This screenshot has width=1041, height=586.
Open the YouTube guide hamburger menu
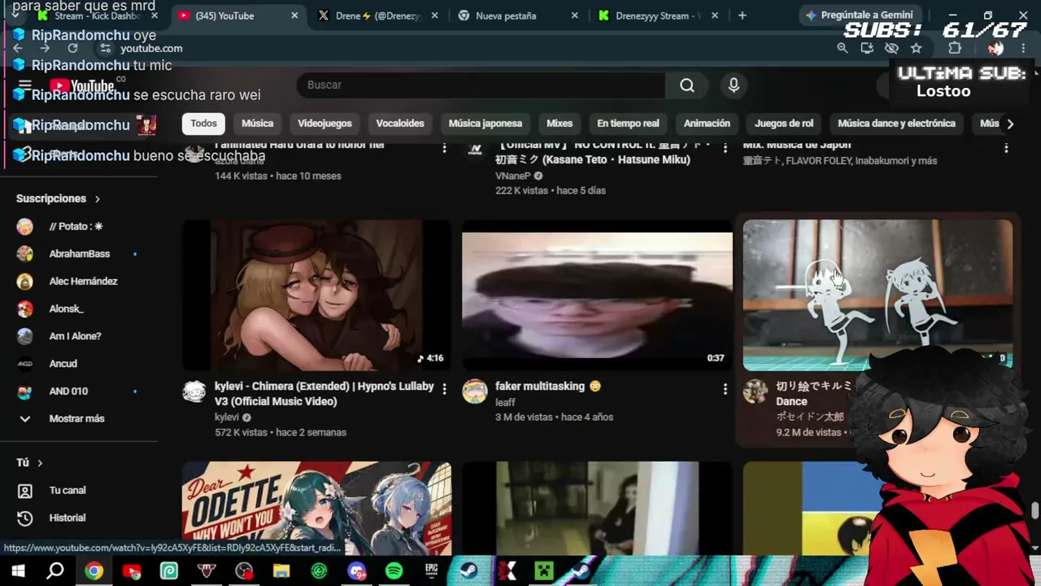24,85
